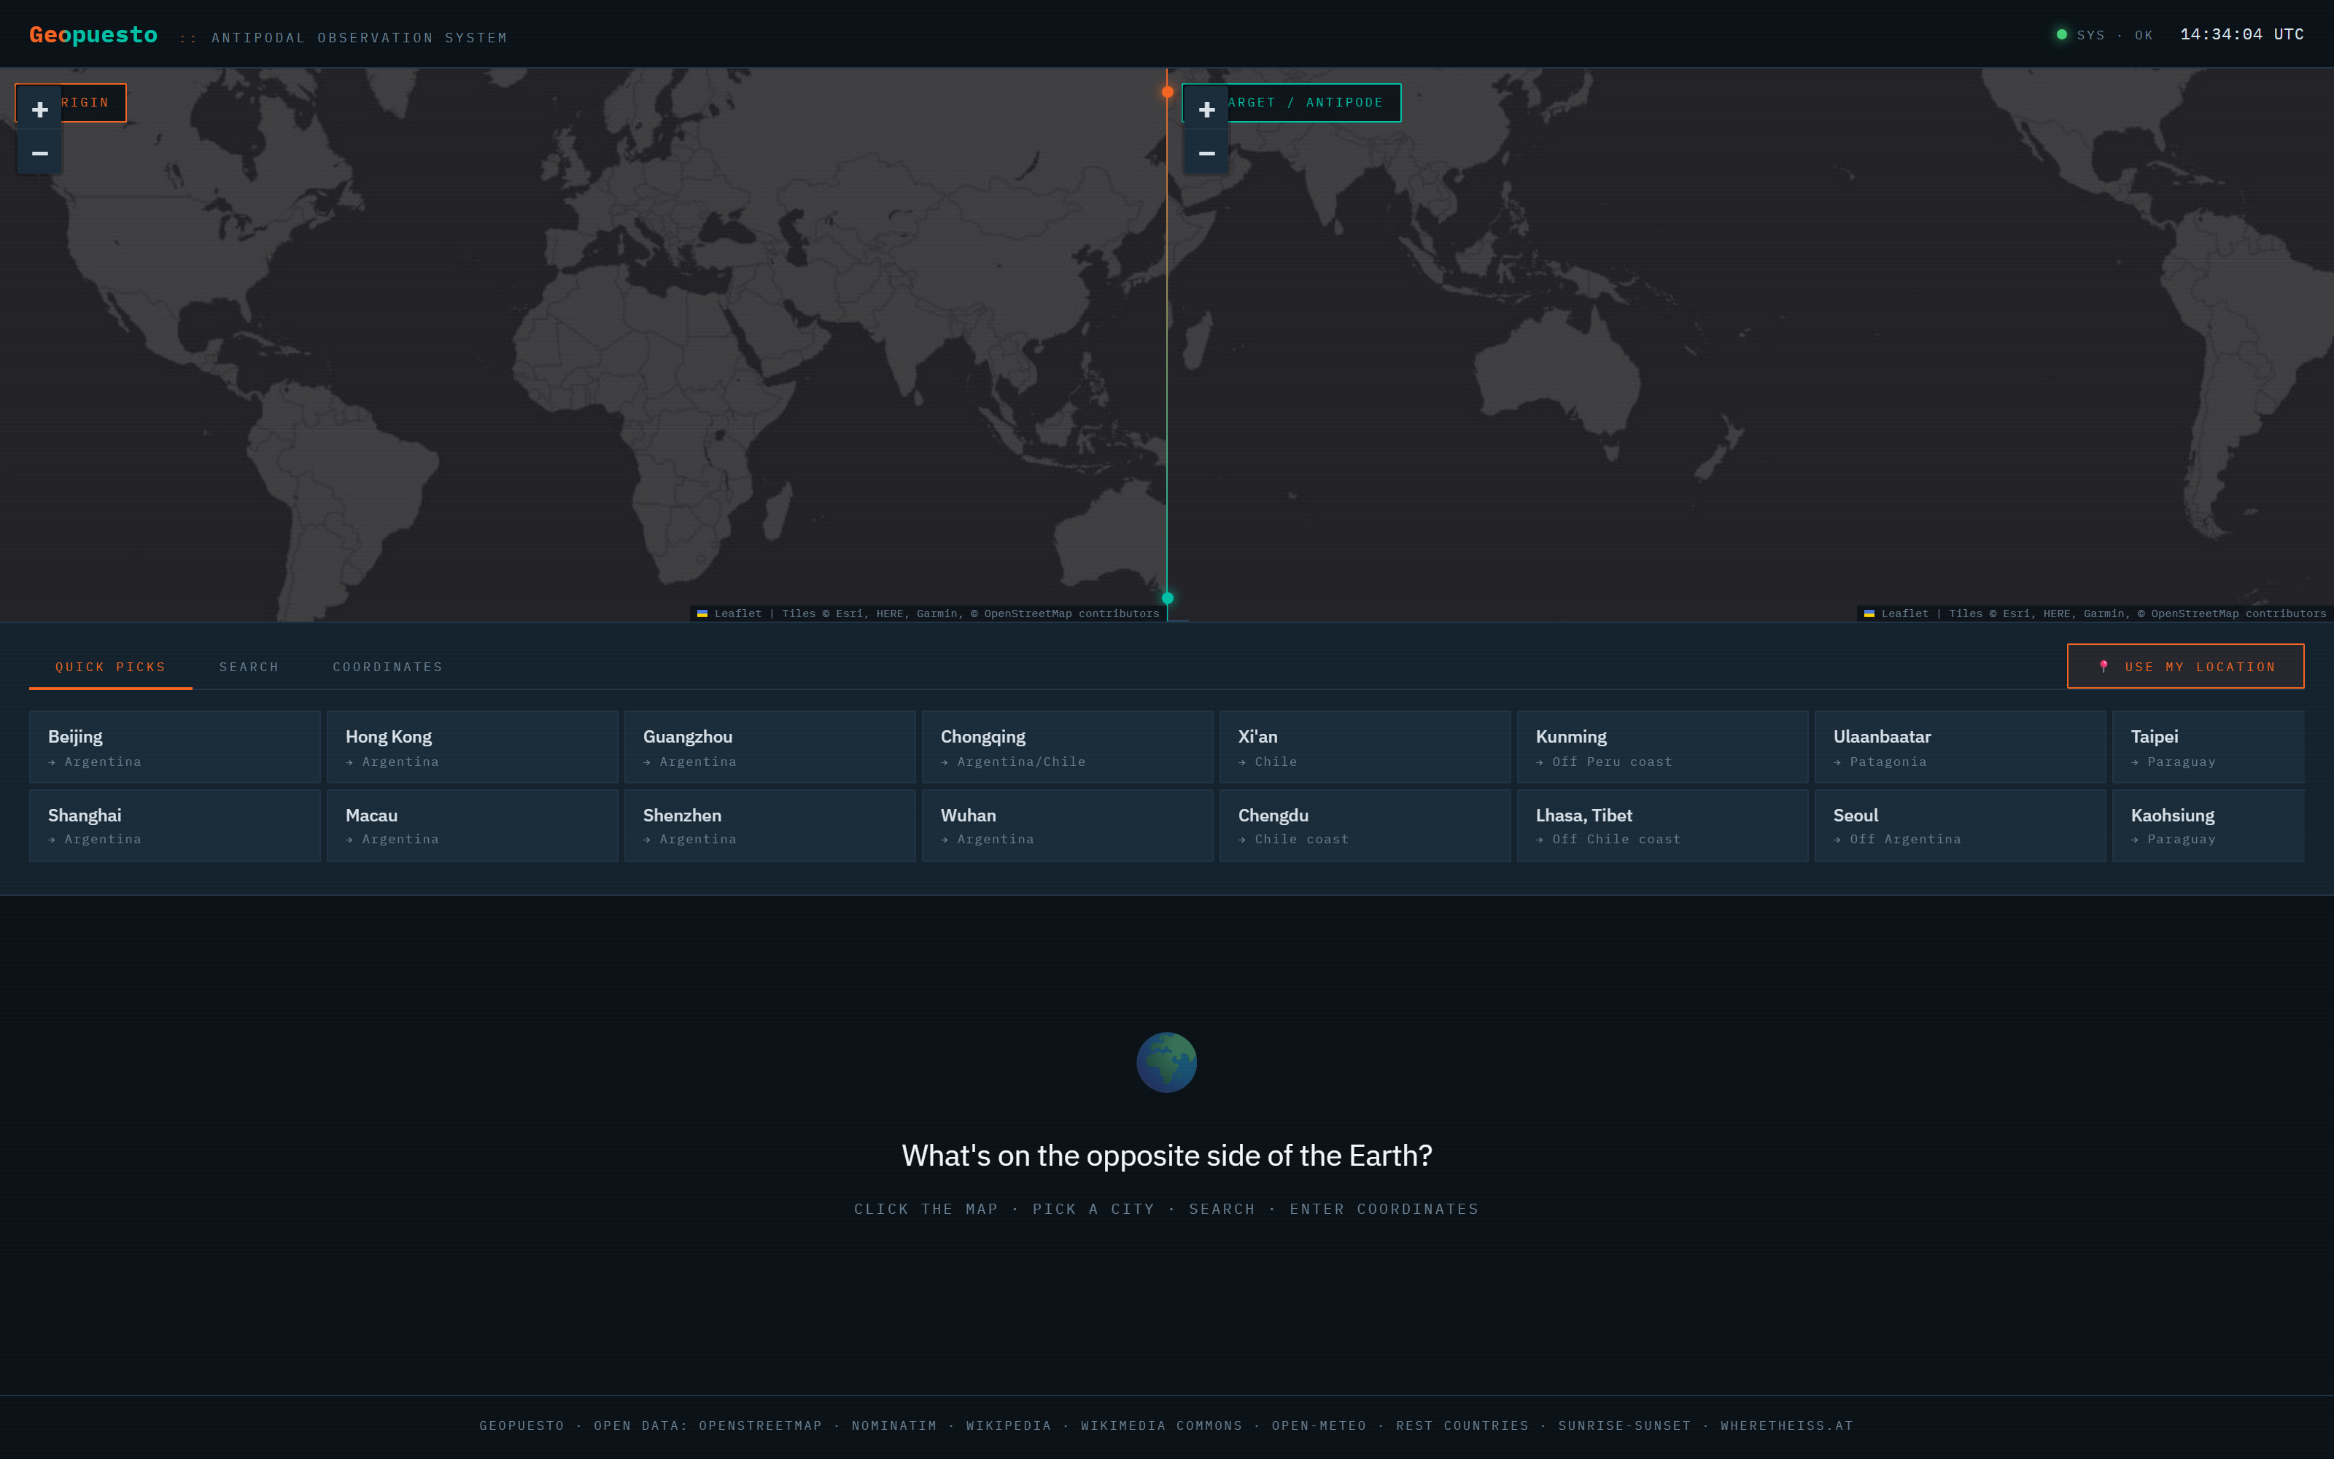Select the Shanghai quick pick
Viewport: 2334px width, 1459px height.
pyautogui.click(x=174, y=826)
